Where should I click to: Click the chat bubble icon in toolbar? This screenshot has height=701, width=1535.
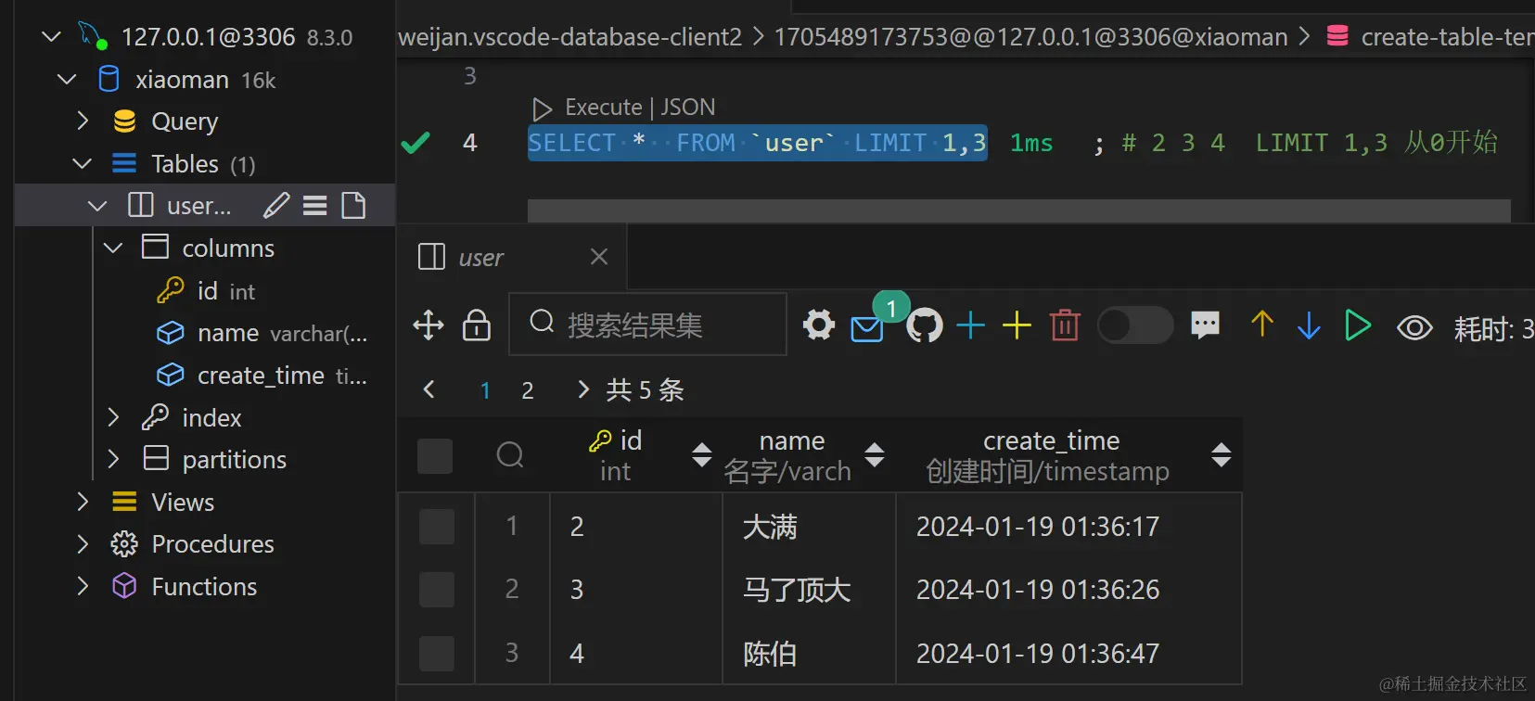coord(1205,325)
